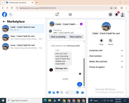Bookmark page with the star icon
Viewport: 129px width, 103px height.
point(115,8)
